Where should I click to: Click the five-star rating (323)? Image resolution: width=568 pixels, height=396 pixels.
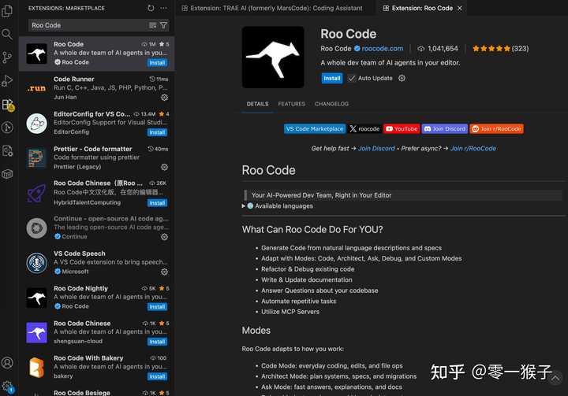pos(500,49)
